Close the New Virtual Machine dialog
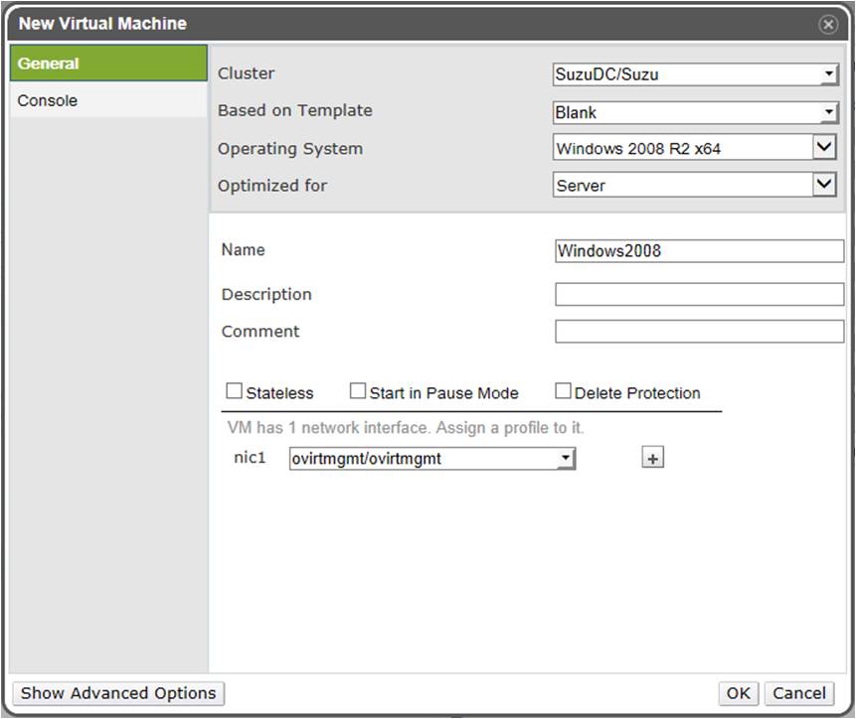 pos(827,24)
